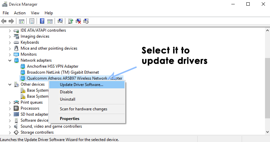270x142 pixels.
Task: Select Qualcomm Atheros AR5B97 Wireless Network Adapter
Action: pyautogui.click(x=75, y=78)
